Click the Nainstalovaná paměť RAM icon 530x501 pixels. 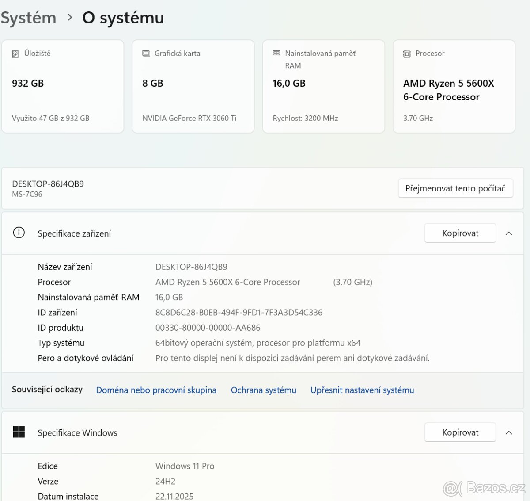point(276,53)
